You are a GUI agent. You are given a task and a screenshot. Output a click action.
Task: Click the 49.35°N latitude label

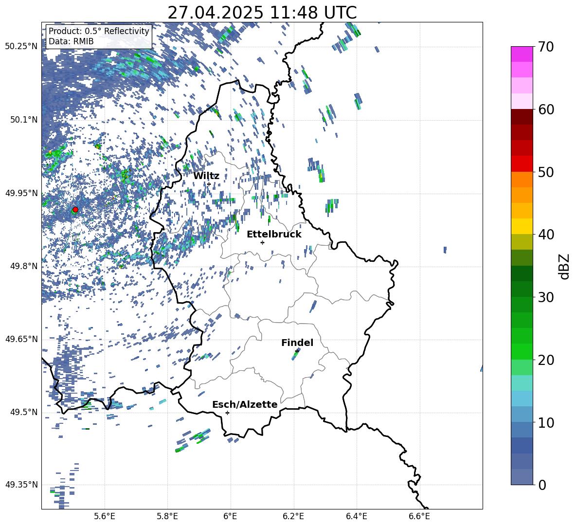tap(21, 485)
